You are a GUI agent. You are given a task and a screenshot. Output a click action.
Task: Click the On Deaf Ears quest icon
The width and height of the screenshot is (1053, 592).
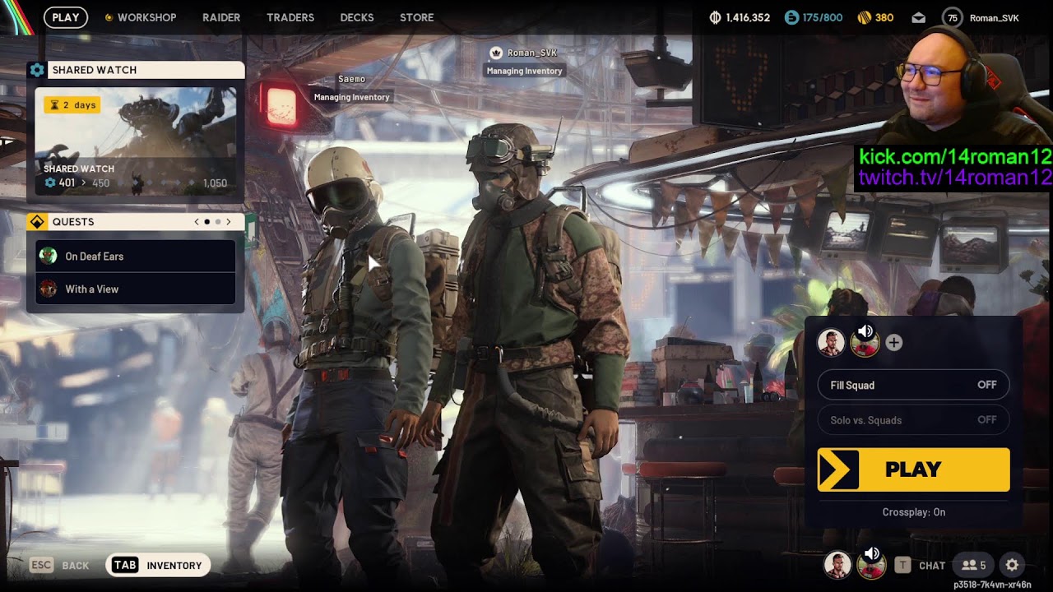(x=49, y=256)
